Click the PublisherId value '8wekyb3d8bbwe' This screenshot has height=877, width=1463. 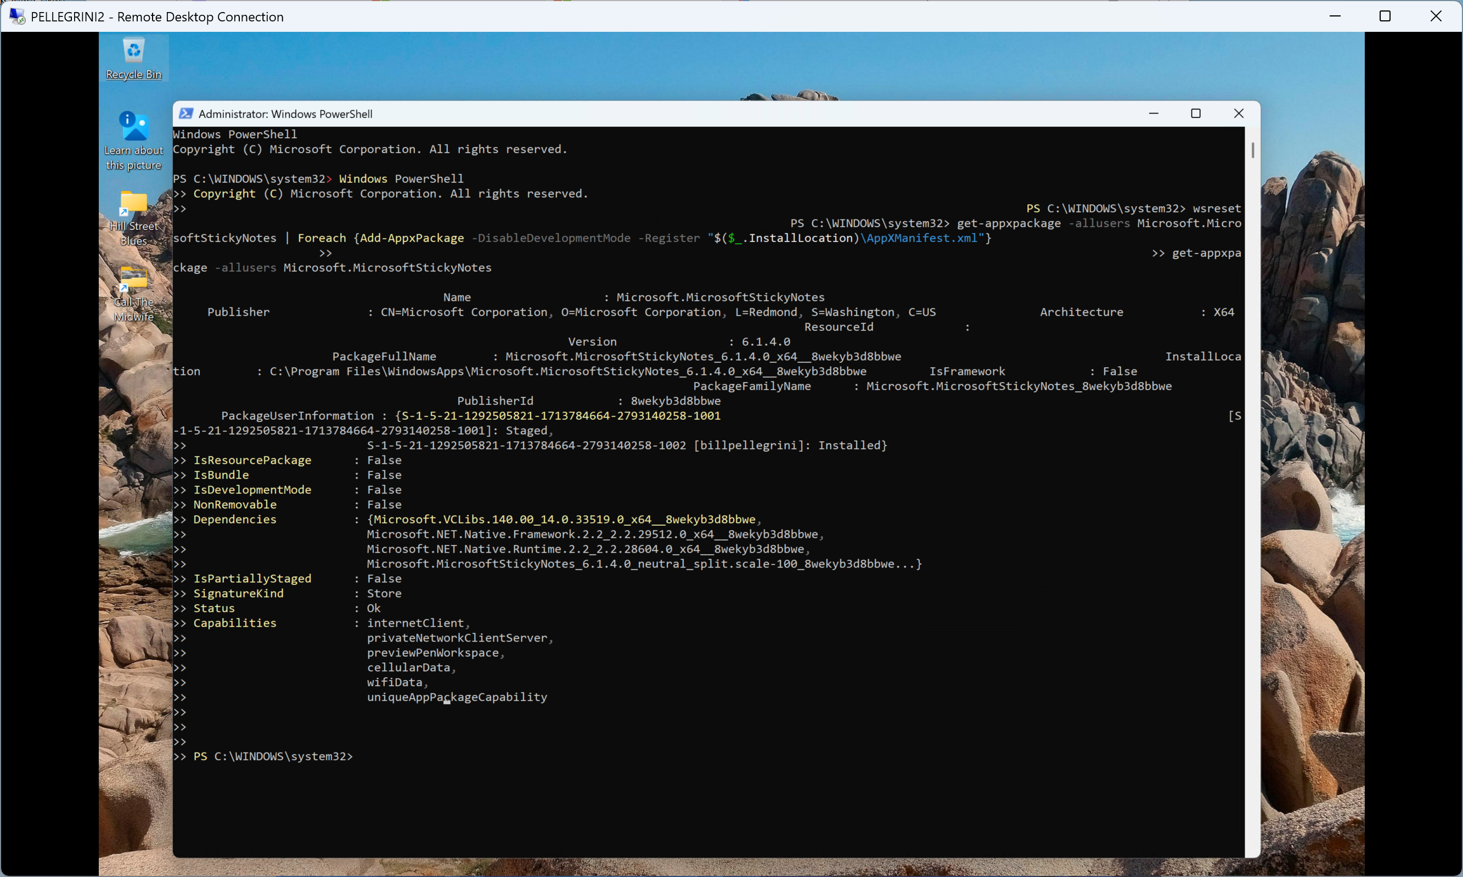(x=676, y=400)
